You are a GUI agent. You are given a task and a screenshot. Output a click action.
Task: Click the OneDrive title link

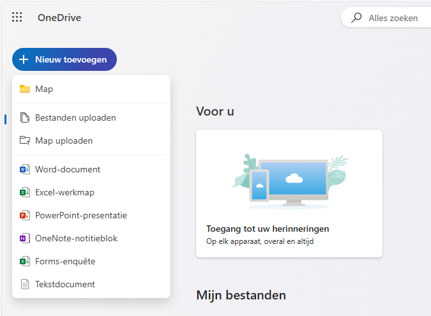59,18
